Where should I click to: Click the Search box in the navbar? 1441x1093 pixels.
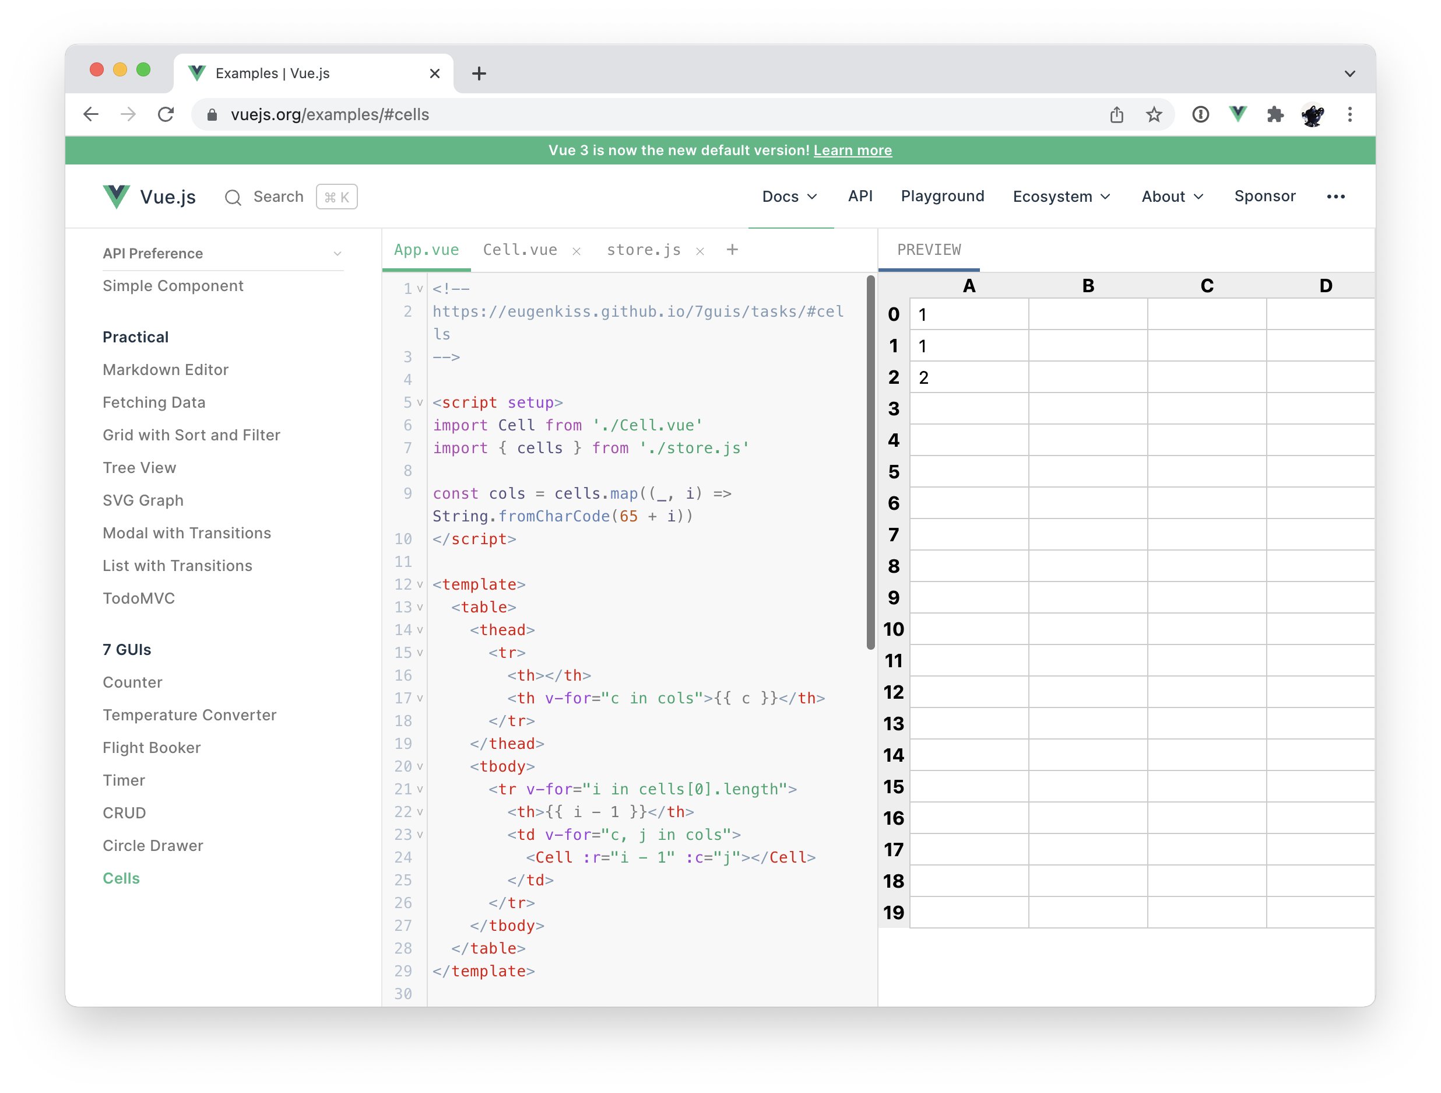pos(290,197)
